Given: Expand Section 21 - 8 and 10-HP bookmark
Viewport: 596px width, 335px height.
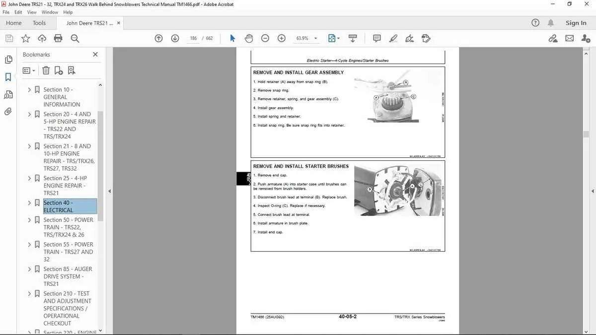Looking at the screenshot, I should click(x=29, y=146).
